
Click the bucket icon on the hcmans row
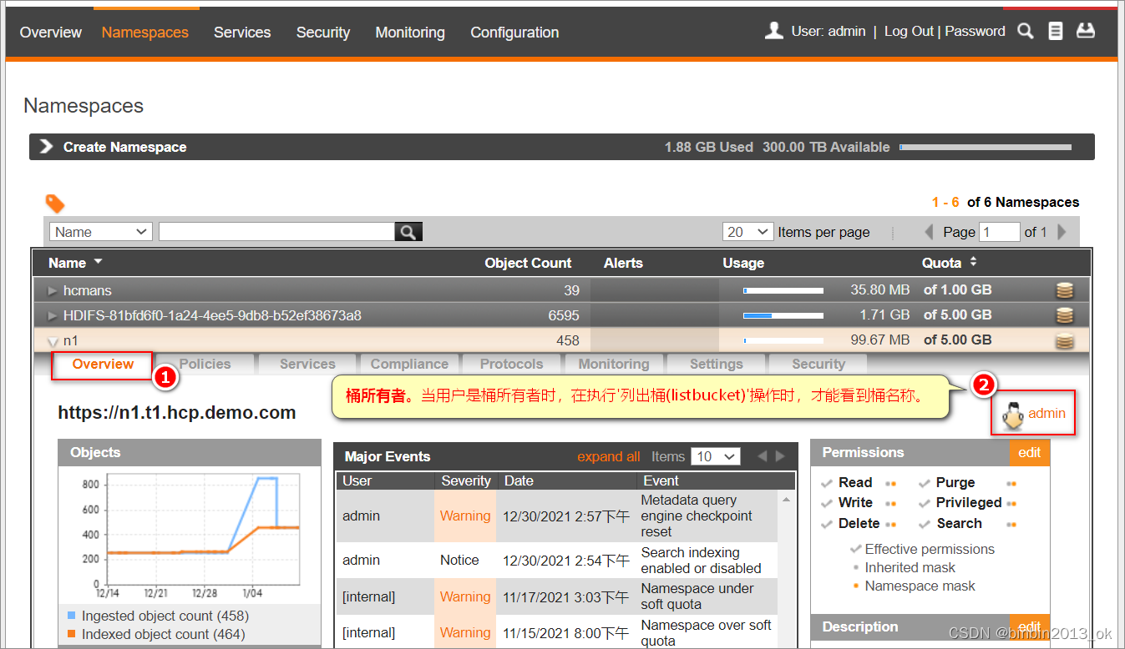pyautogui.click(x=1065, y=289)
